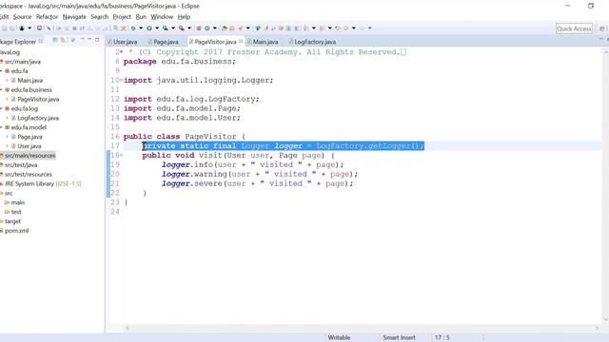Expand the Main.java tree node arrow
This screenshot has width=609, height=342.
click(x=7, y=80)
